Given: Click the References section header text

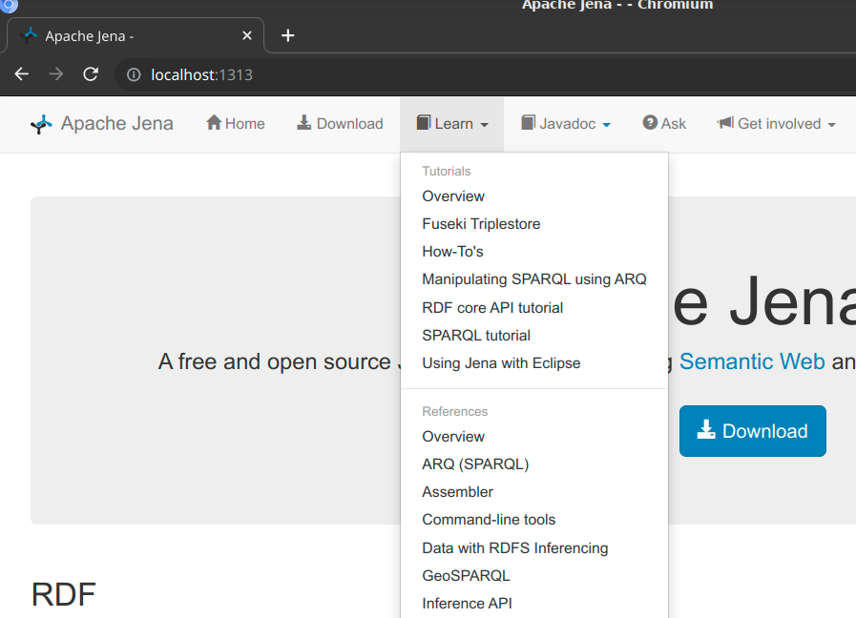Looking at the screenshot, I should (455, 411).
